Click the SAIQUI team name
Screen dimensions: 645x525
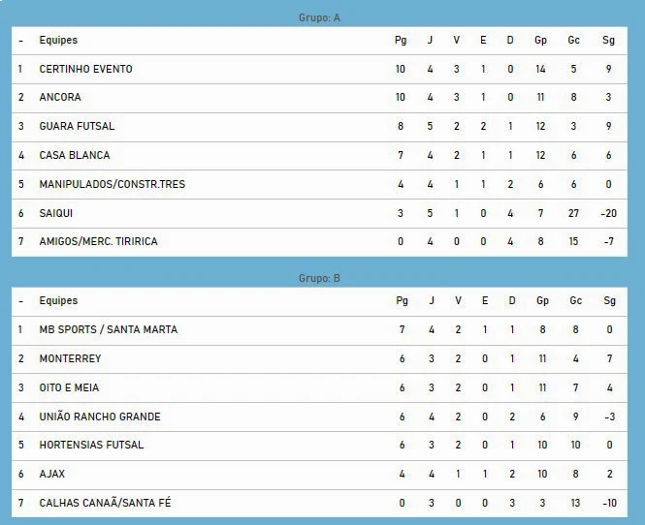(55, 213)
